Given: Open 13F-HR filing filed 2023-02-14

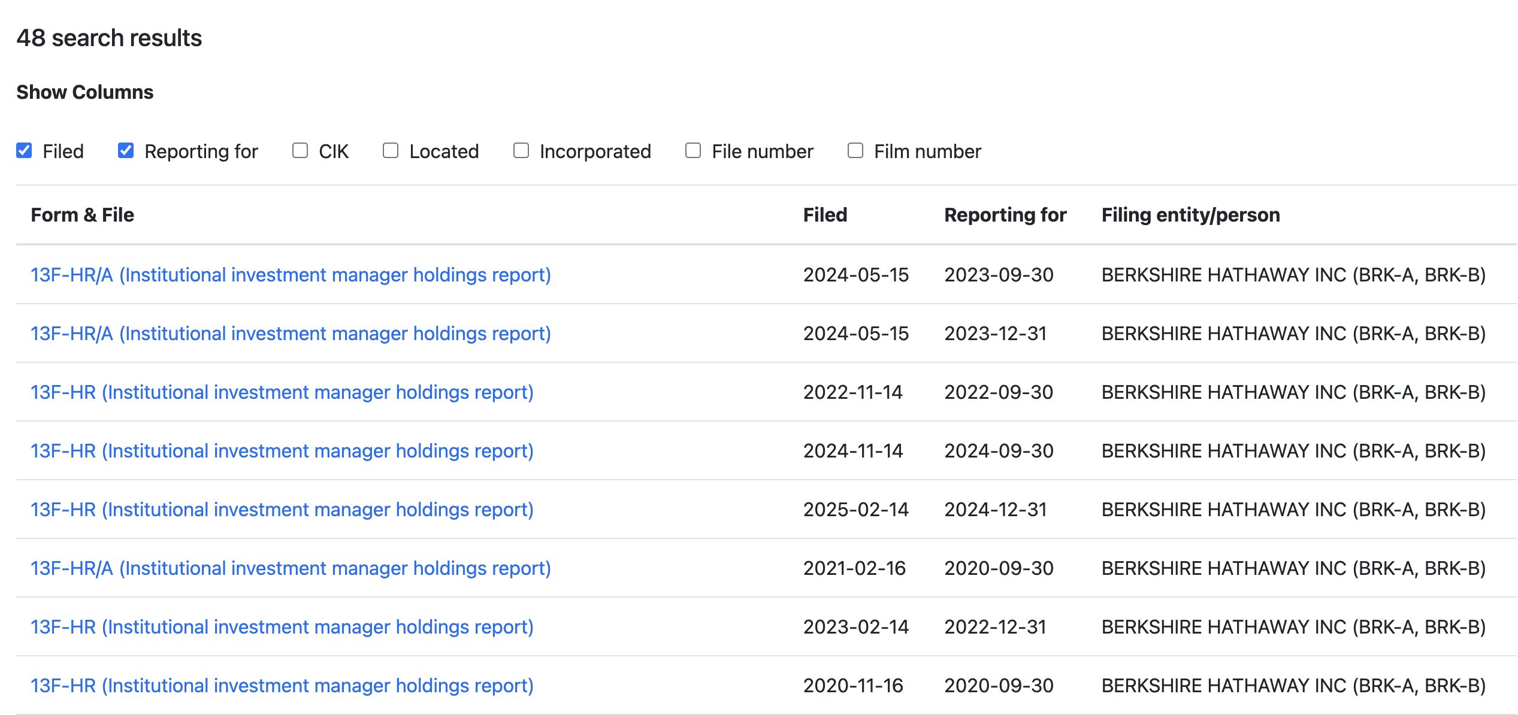Looking at the screenshot, I should (x=282, y=627).
